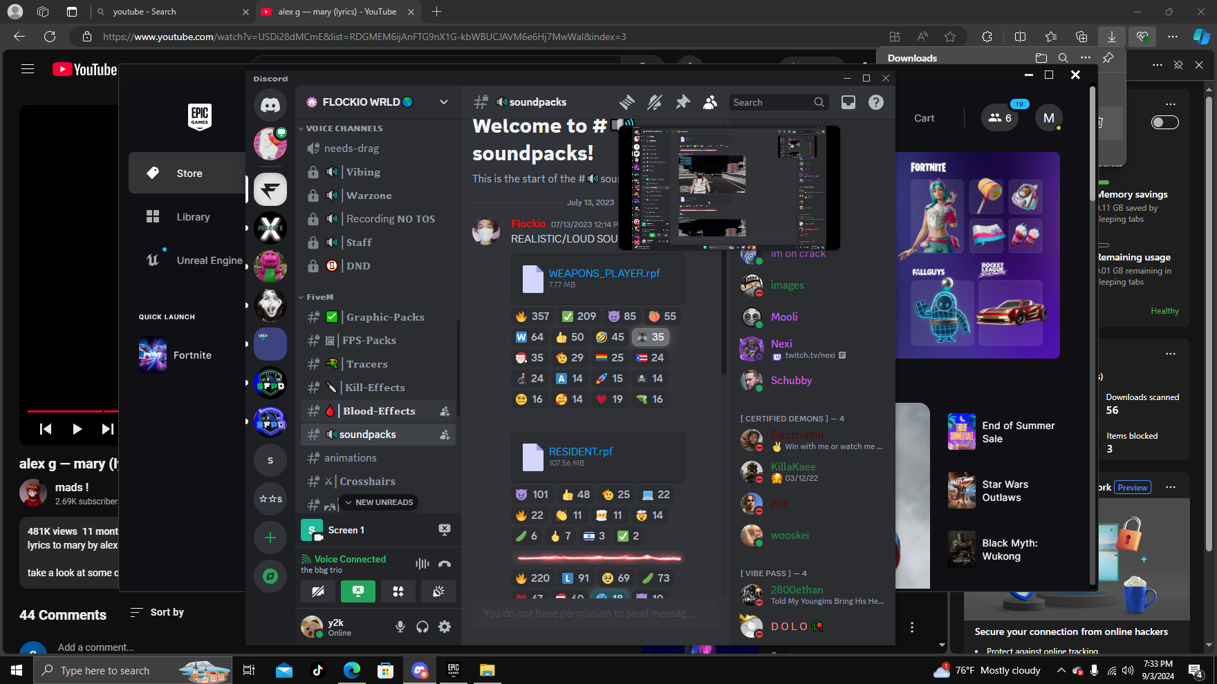Viewport: 1217px width, 684px height.
Task: Toggle heart reaction with count 19
Action: click(610, 399)
